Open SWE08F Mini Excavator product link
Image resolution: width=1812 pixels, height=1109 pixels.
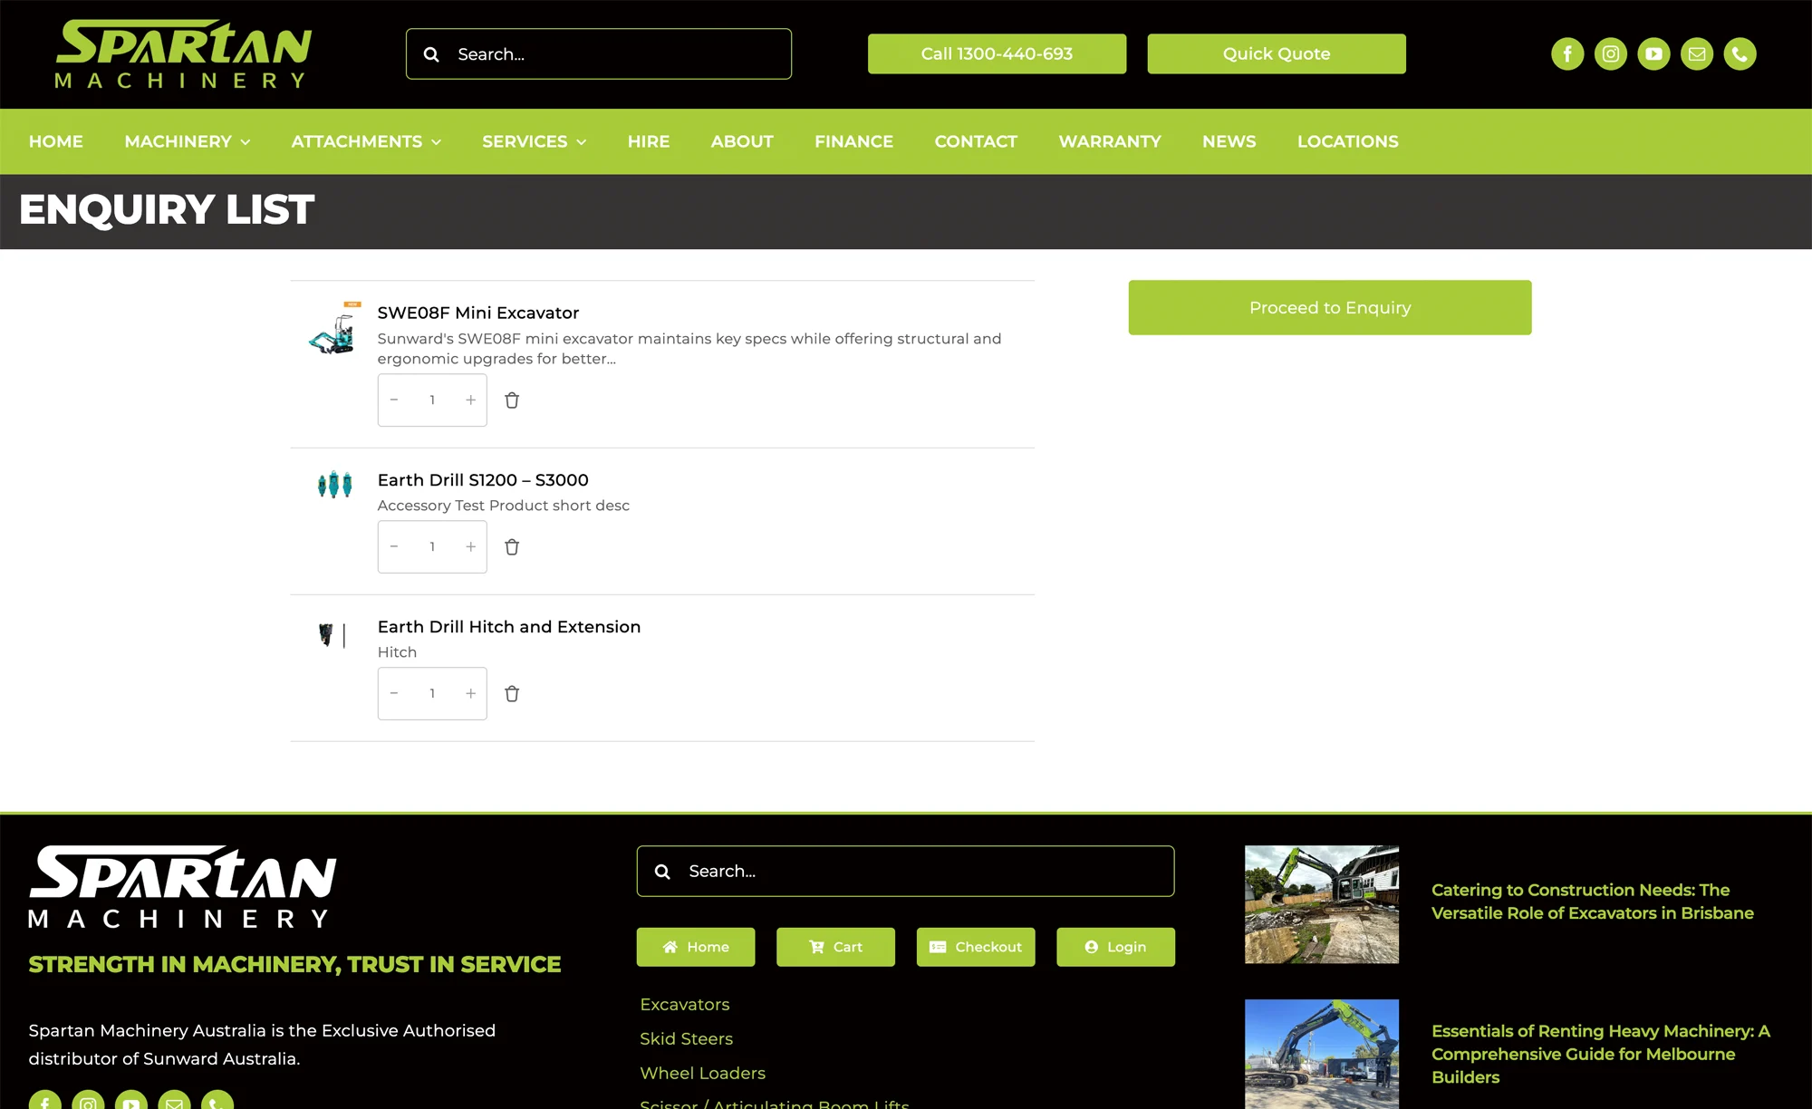click(x=478, y=313)
